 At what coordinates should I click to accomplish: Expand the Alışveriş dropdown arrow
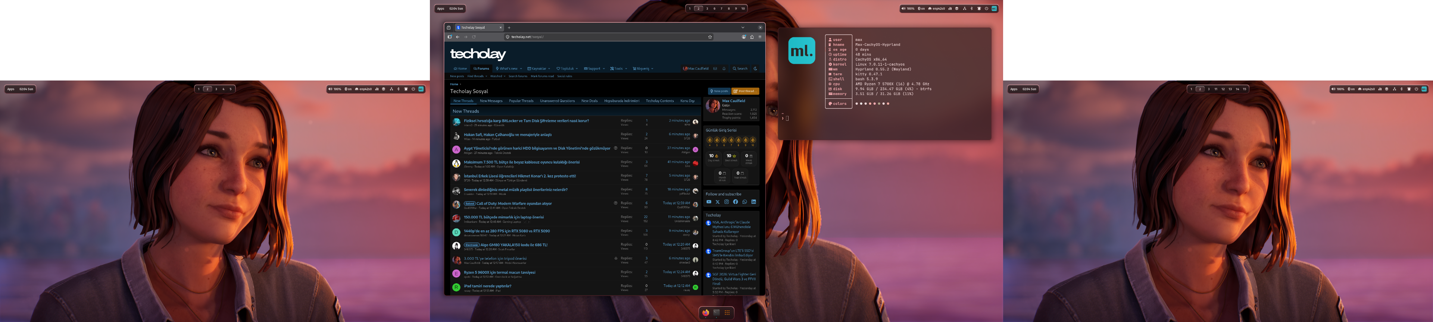point(652,69)
